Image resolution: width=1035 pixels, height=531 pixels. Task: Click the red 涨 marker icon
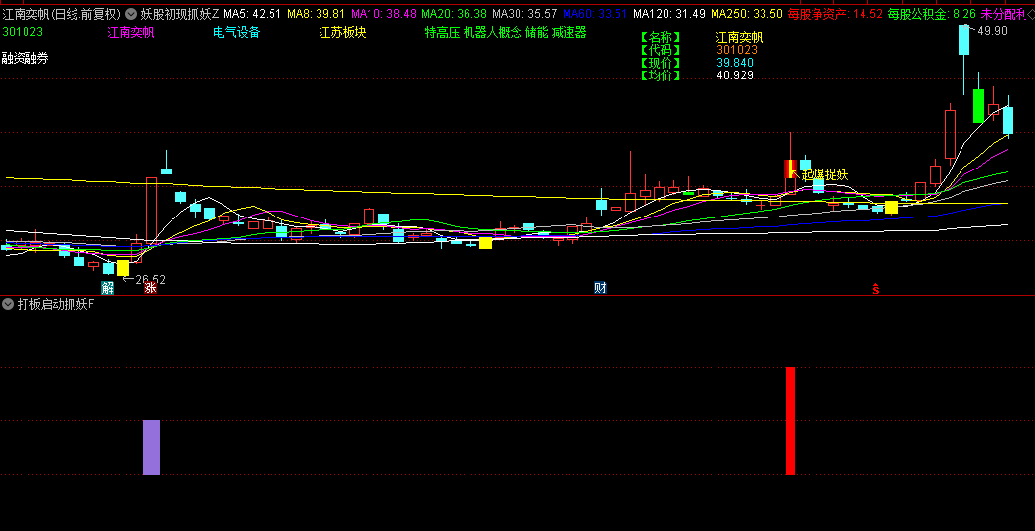pos(151,288)
